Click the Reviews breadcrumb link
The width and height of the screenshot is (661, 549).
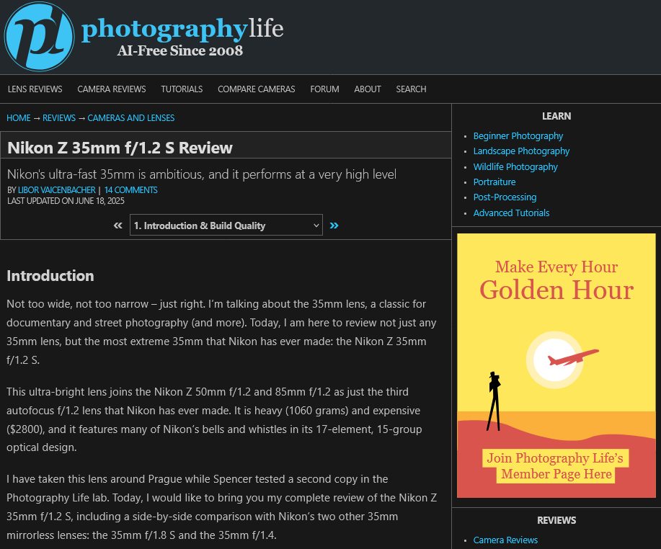[59, 118]
